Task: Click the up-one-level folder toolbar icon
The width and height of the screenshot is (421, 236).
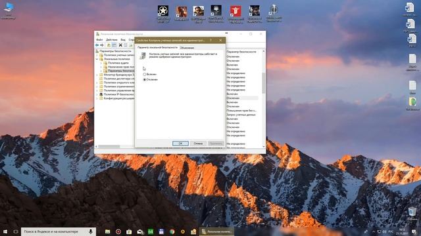Action: coord(109,45)
